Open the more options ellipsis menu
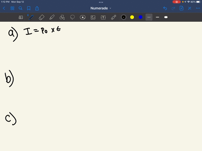Image resolution: width=202 pixels, height=151 pixels. [198, 8]
